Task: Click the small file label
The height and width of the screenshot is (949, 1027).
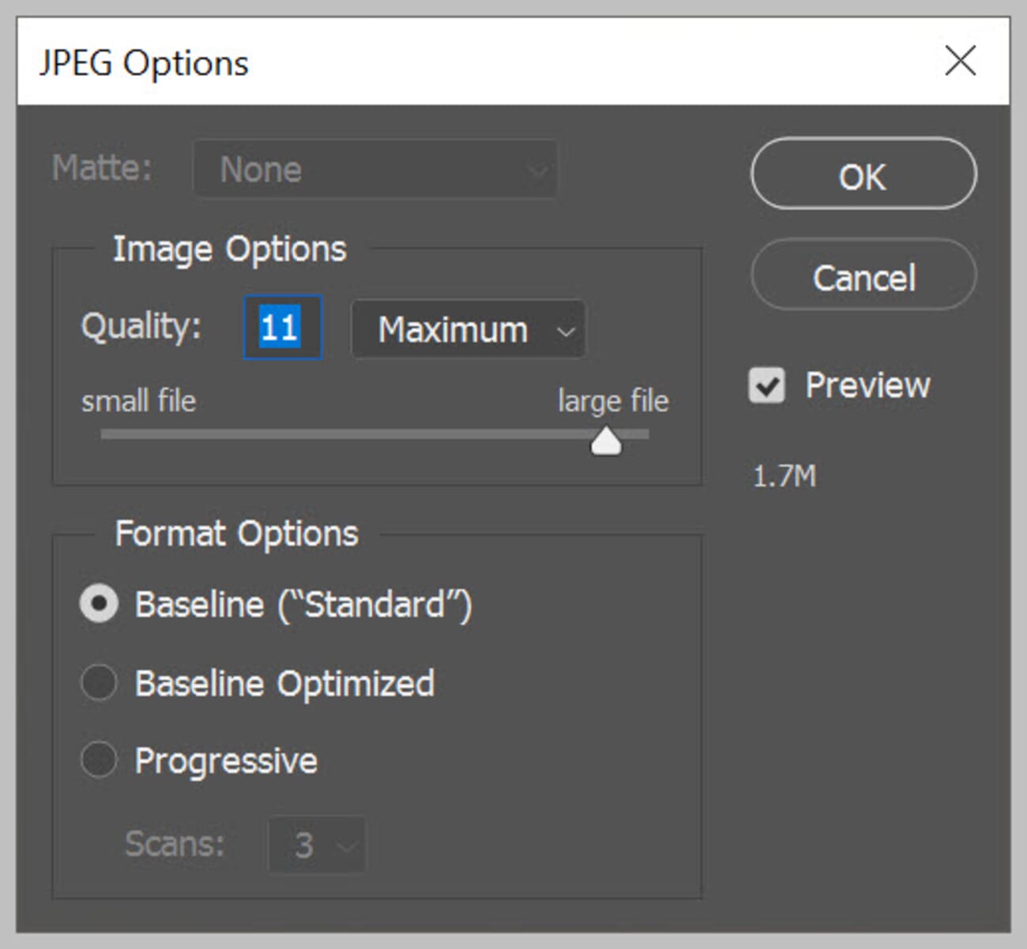Action: click(x=137, y=400)
